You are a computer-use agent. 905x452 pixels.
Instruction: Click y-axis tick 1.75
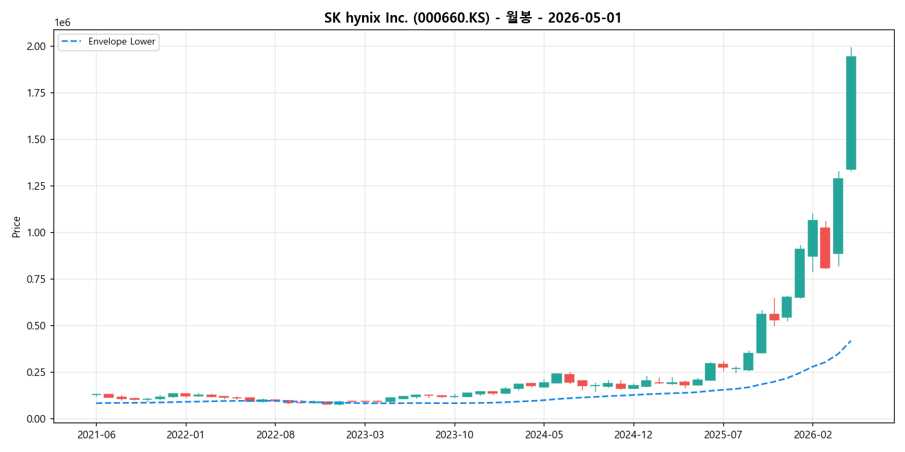tap(37, 93)
